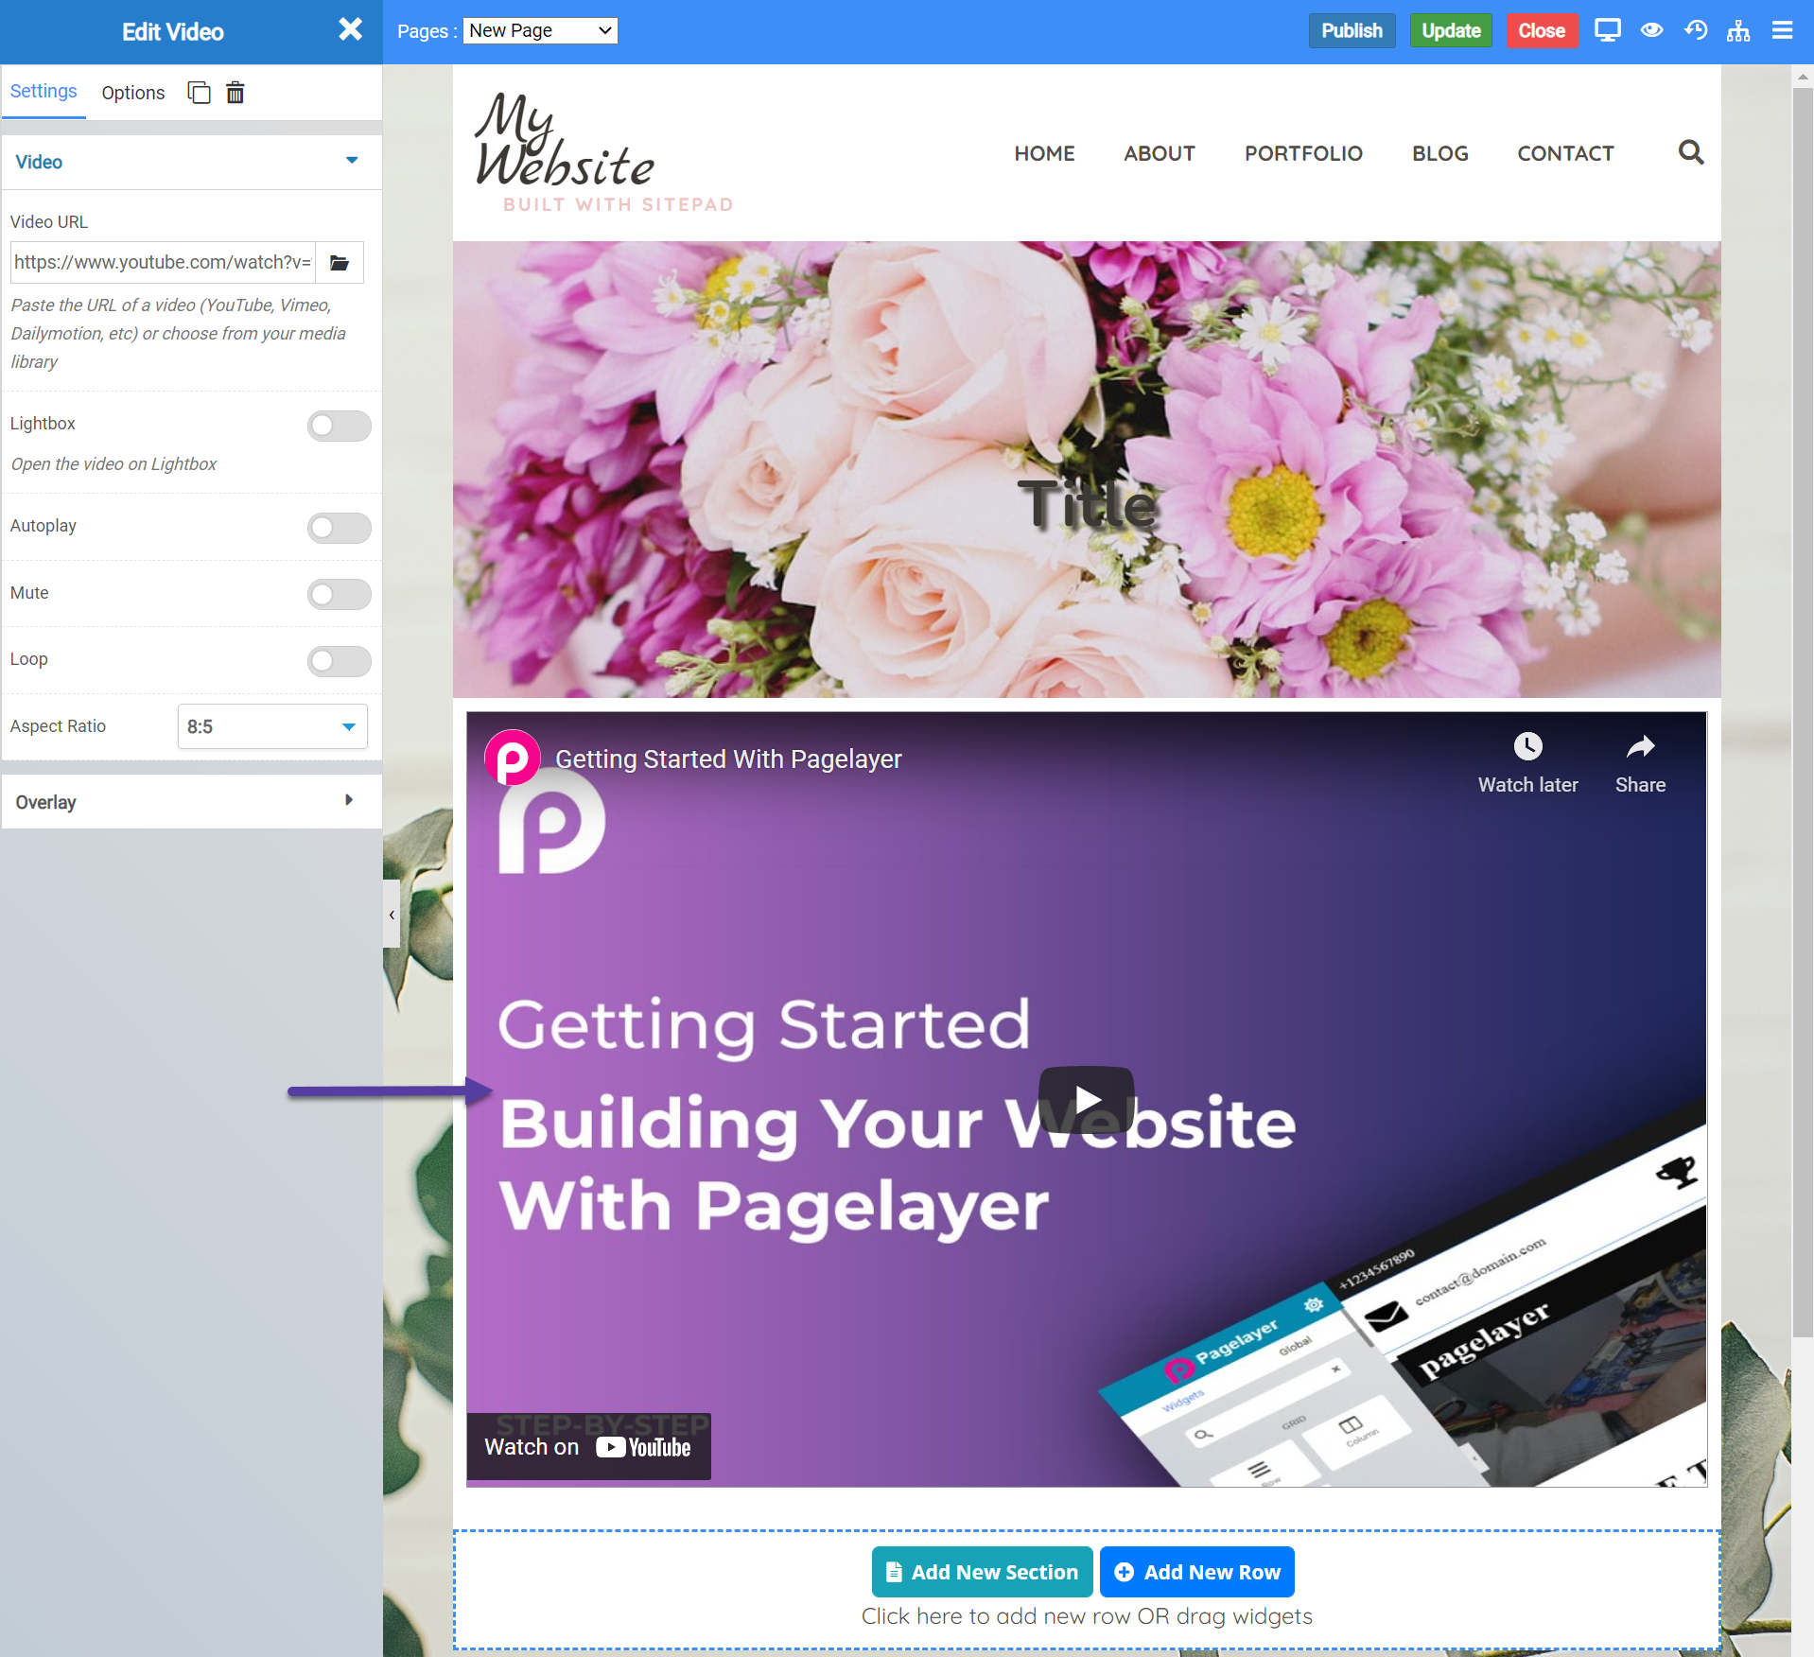Image resolution: width=1814 pixels, height=1657 pixels.
Task: Click the copy widget icon
Action: [199, 93]
